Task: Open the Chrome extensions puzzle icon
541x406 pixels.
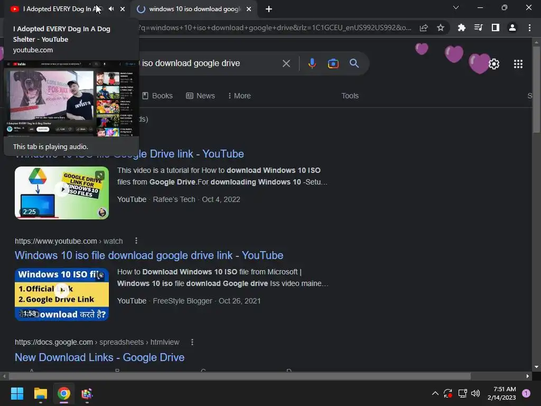Action: [x=461, y=27]
